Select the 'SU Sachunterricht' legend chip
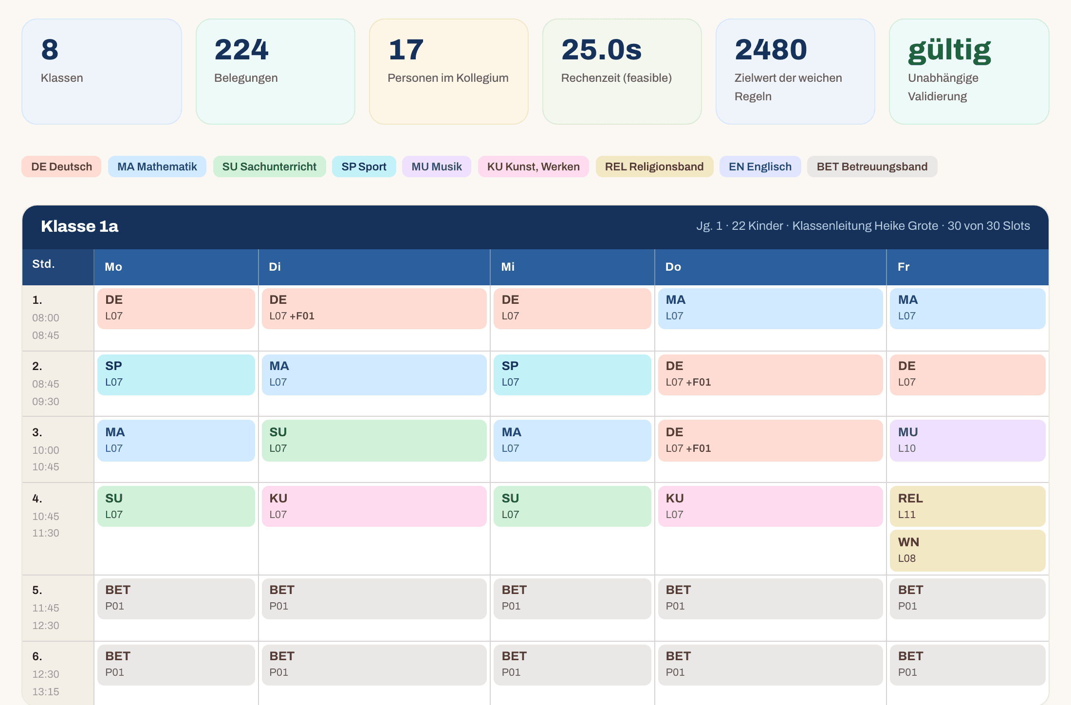The width and height of the screenshot is (1071, 705). [269, 167]
